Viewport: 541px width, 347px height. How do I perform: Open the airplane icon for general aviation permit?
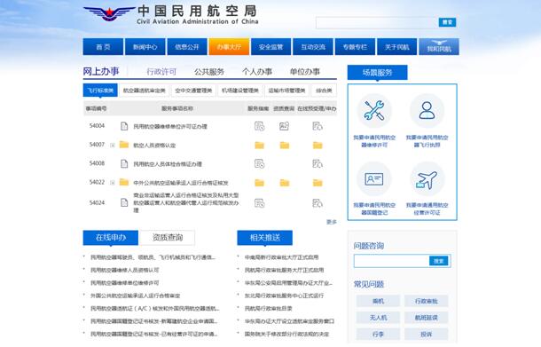tap(427, 179)
